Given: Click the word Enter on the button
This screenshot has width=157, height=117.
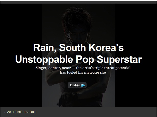Looking at the screenshot, I should [x=75, y=85].
